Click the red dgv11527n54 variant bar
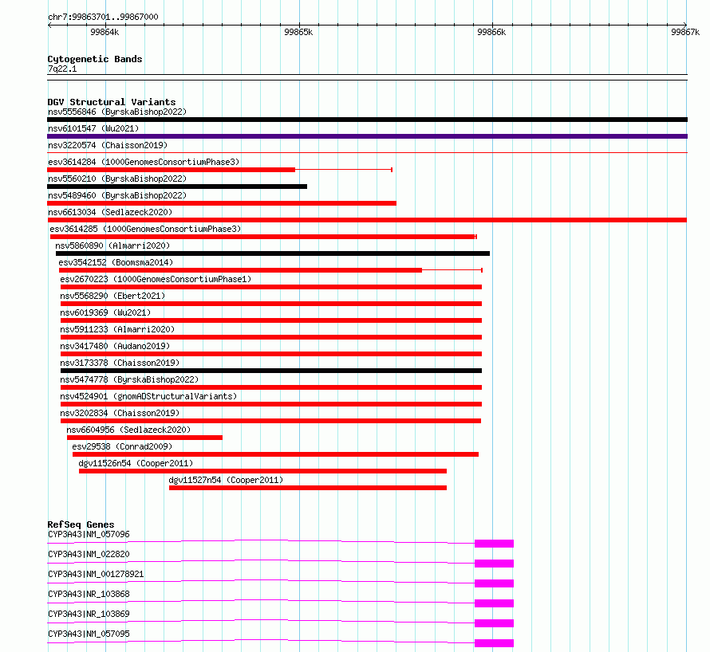This screenshot has height=652, width=710. [308, 488]
